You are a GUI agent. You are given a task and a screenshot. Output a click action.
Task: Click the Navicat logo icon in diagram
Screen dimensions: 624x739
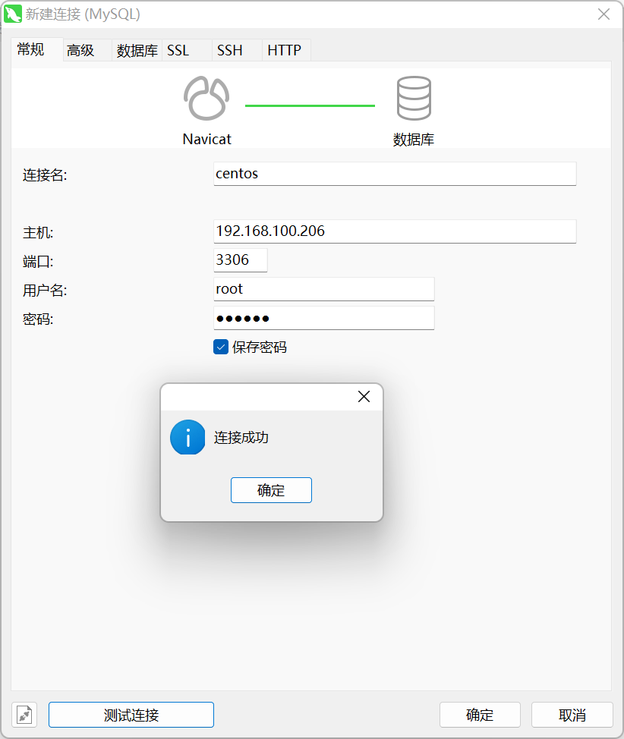[x=206, y=99]
